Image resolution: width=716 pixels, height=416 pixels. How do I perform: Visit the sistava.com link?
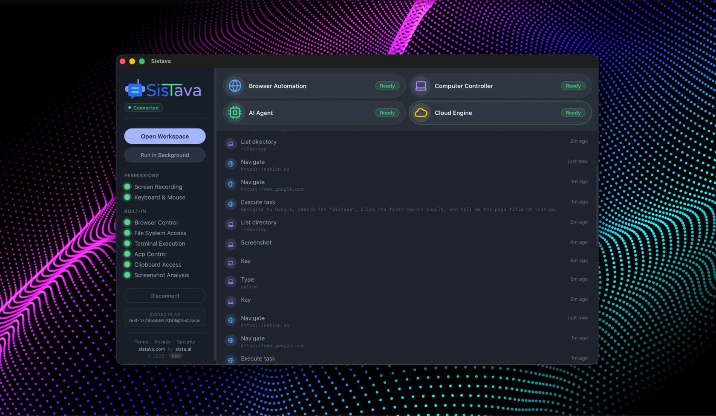coord(151,349)
